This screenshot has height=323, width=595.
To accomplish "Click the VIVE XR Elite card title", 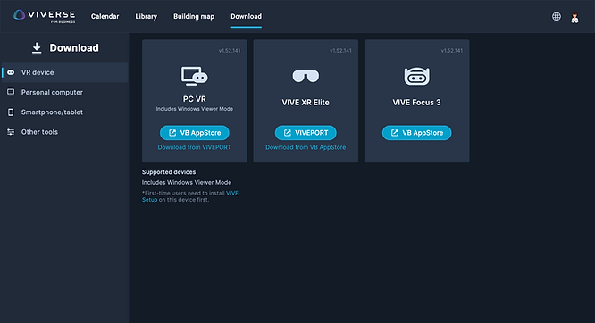I will (306, 103).
